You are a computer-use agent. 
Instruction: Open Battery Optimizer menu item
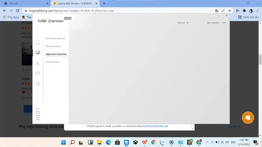(53, 46)
